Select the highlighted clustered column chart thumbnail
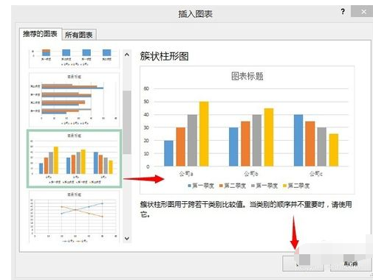This screenshot has height=280, width=373. click(x=74, y=159)
